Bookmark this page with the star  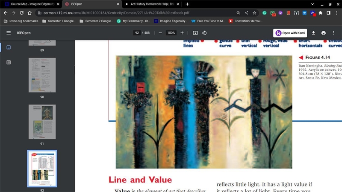coord(254,13)
